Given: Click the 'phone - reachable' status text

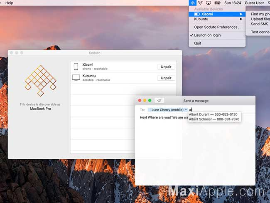Looking at the screenshot, I should tap(95, 69).
